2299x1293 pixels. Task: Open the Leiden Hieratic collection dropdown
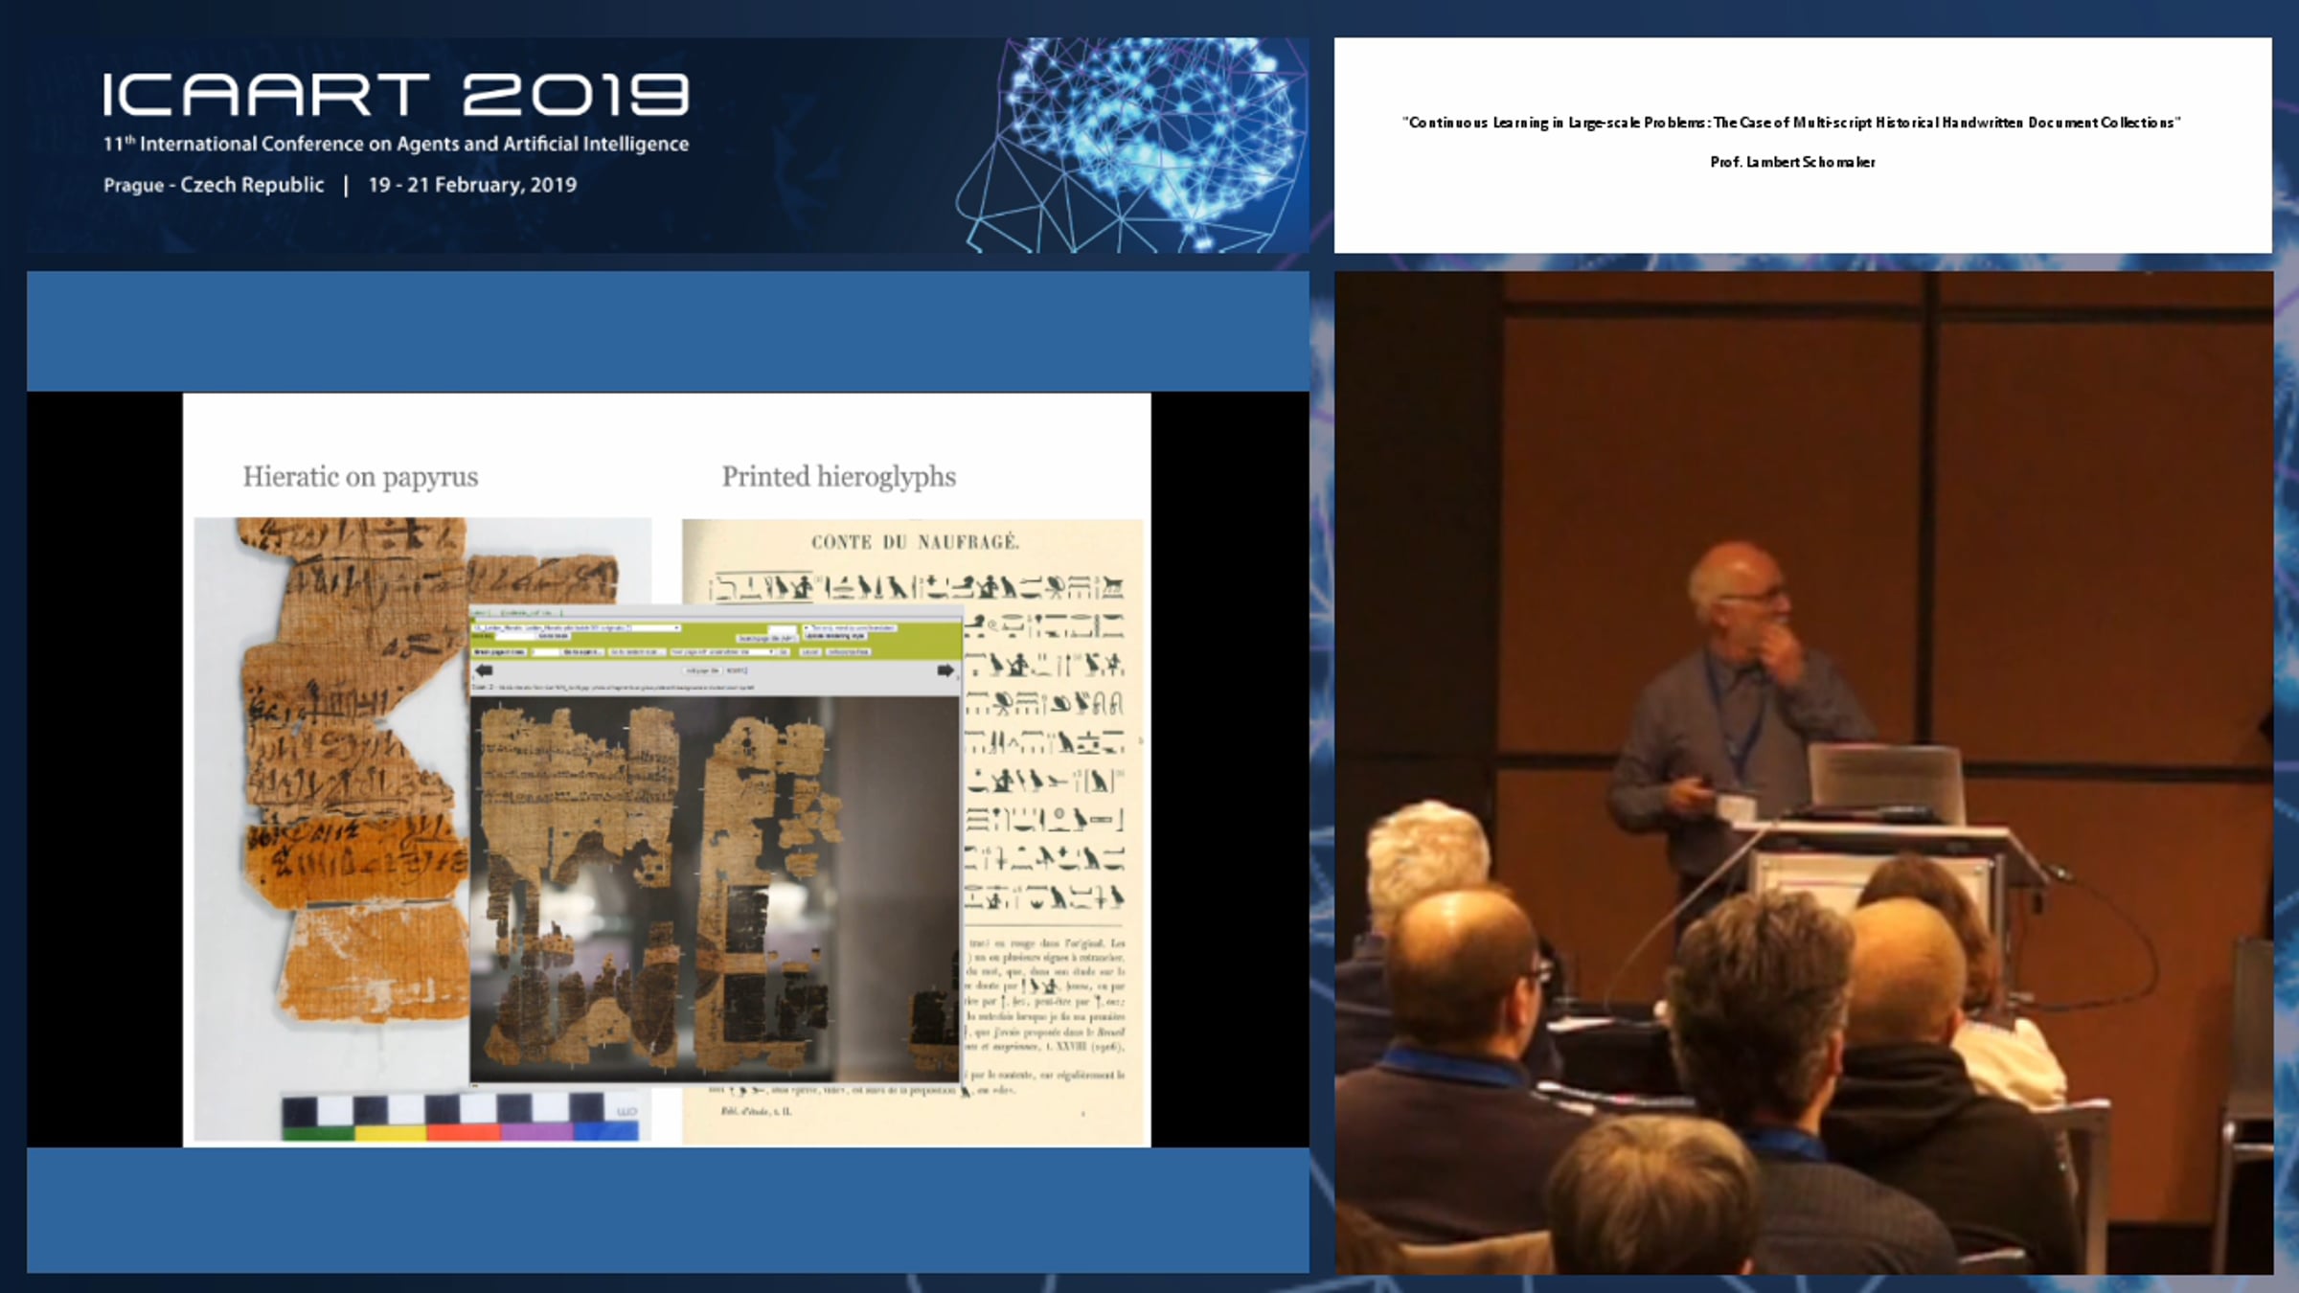point(577,628)
